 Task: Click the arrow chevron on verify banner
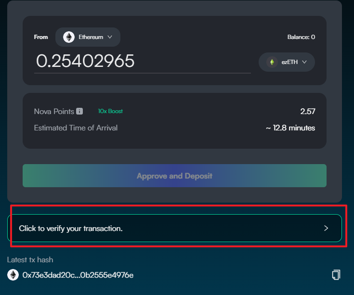tap(326, 228)
